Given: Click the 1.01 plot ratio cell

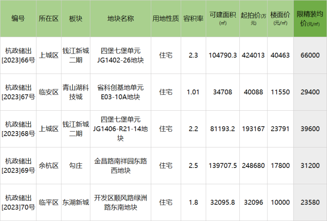Looking at the screenshot, I should point(193,92).
